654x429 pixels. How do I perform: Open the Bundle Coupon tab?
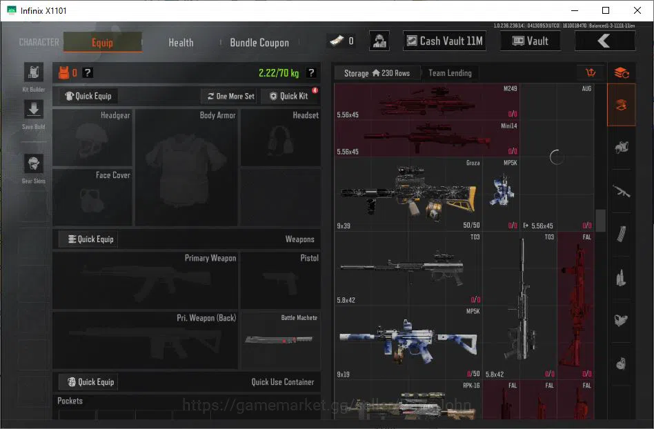point(259,43)
